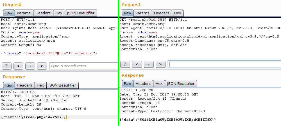The height and width of the screenshot is (126, 281).
Task: Click 'Connection: close' in right response
Action: click(x=139, y=107)
